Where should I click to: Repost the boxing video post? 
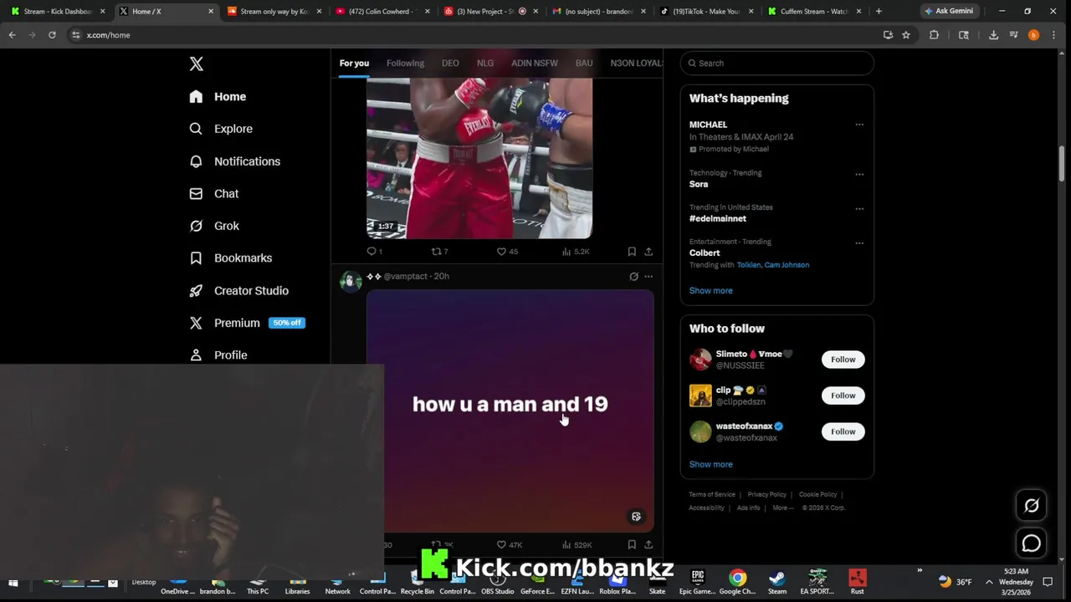click(439, 251)
